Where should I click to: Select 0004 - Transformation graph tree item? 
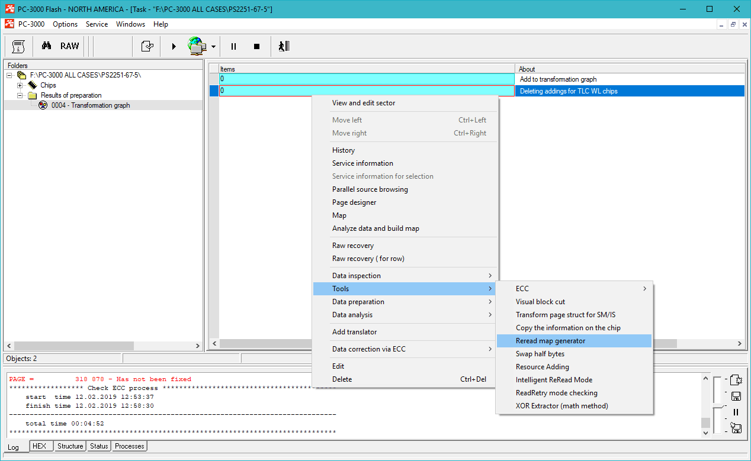[x=91, y=105]
